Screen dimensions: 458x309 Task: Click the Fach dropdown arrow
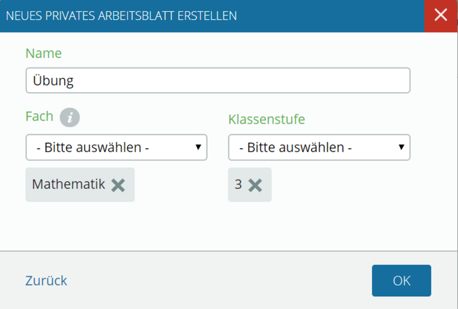(198, 147)
